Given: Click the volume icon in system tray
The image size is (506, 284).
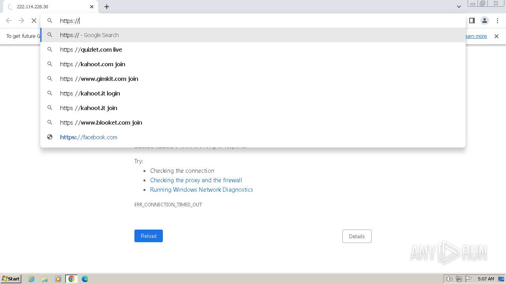Looking at the screenshot, I should (449, 279).
